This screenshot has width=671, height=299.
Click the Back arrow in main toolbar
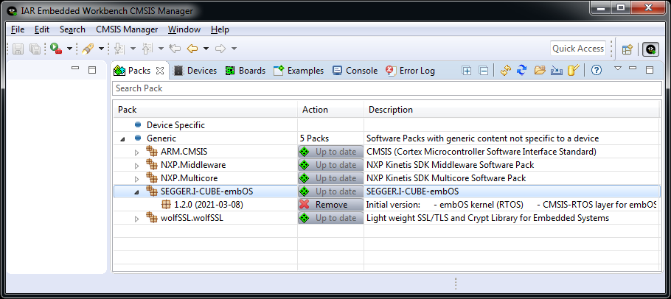pyautogui.click(x=193, y=49)
